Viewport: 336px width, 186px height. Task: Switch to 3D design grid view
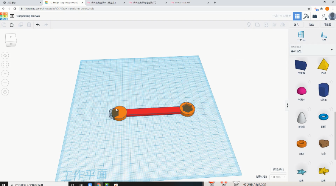(297, 16)
